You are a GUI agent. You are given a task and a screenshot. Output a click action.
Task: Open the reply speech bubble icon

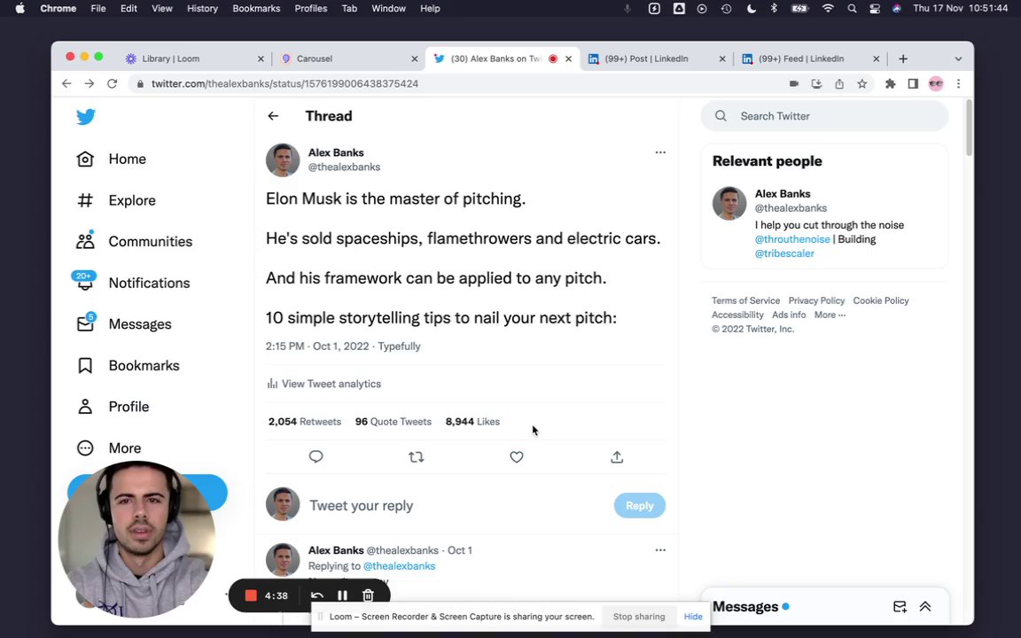coord(316,457)
